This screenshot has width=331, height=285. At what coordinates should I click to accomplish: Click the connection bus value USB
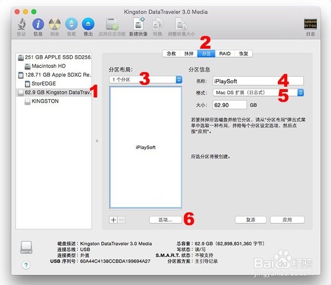(85, 249)
